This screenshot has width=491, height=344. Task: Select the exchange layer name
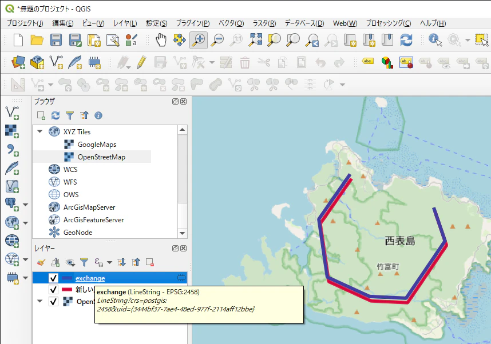(x=90, y=278)
